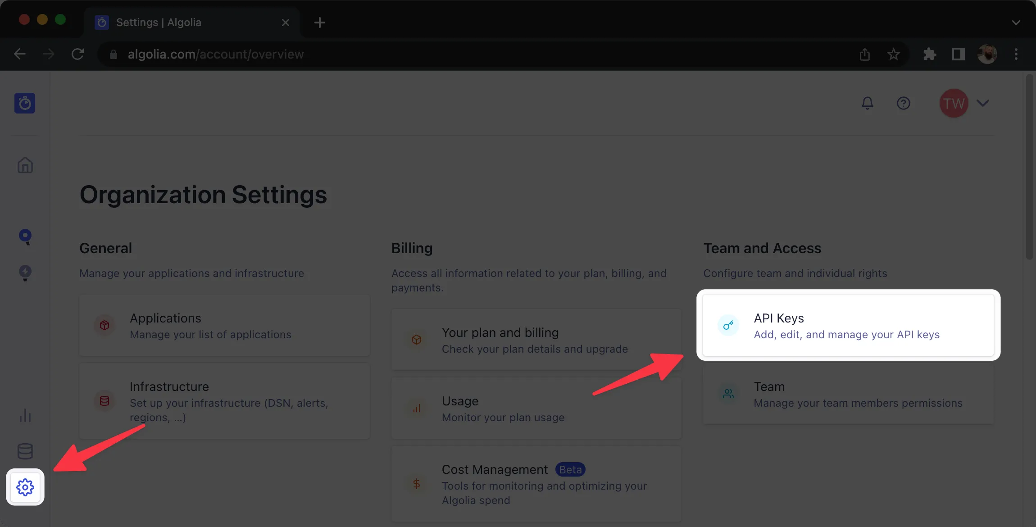The height and width of the screenshot is (527, 1036).
Task: Click the Cost Management dollar icon
Action: pyautogui.click(x=417, y=484)
